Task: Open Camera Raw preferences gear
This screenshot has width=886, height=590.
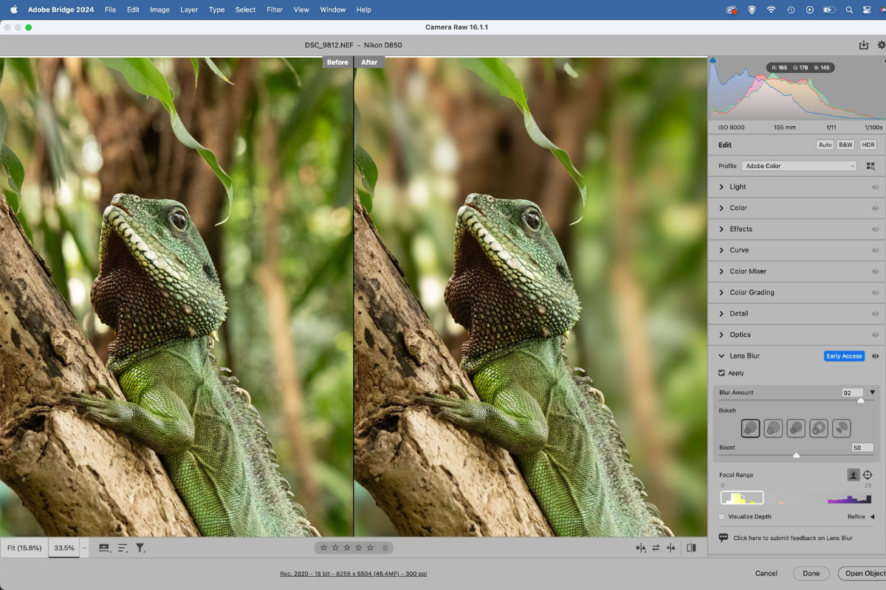Action: (x=880, y=45)
